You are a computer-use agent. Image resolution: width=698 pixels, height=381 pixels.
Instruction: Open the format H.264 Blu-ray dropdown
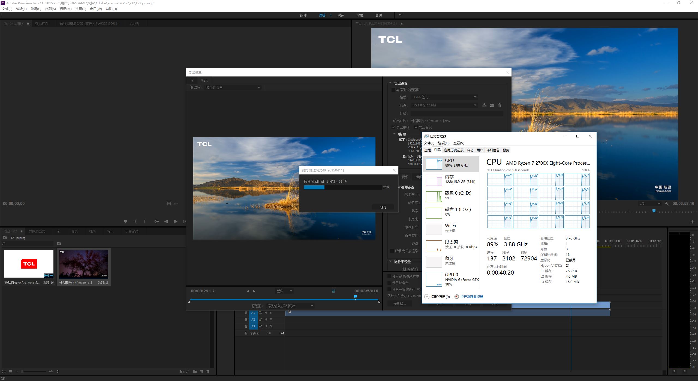pyautogui.click(x=444, y=97)
